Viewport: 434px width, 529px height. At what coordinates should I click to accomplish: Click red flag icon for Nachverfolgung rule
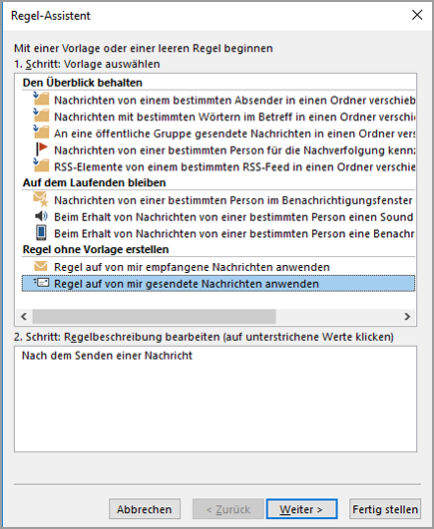(x=42, y=149)
